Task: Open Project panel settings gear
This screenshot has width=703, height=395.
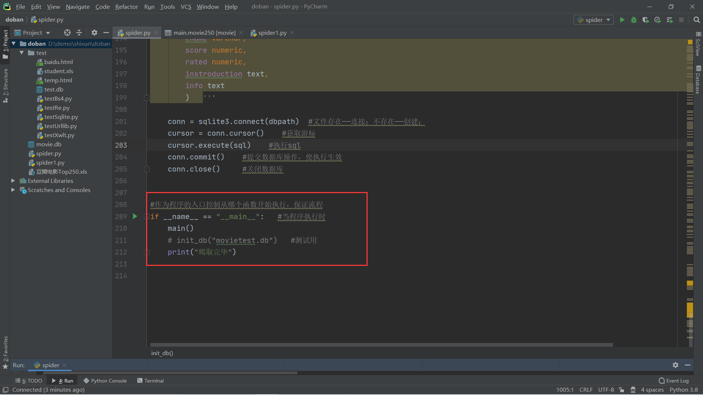Action: [94, 33]
